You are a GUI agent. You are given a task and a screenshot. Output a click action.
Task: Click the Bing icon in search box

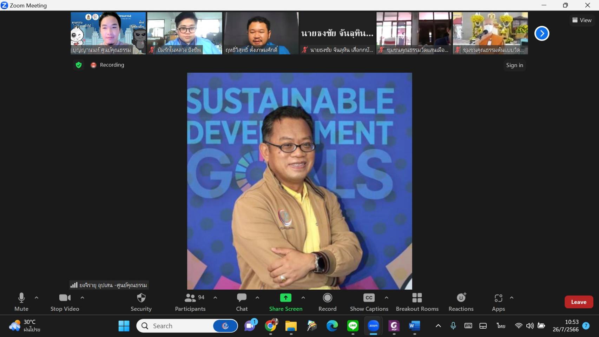[x=225, y=326]
